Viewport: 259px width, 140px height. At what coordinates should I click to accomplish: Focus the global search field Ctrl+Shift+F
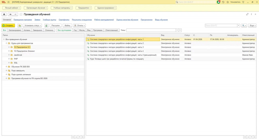tap(196, 2)
